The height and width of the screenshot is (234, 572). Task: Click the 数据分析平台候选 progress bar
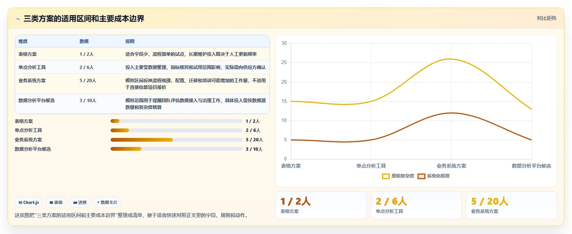[x=176, y=149]
